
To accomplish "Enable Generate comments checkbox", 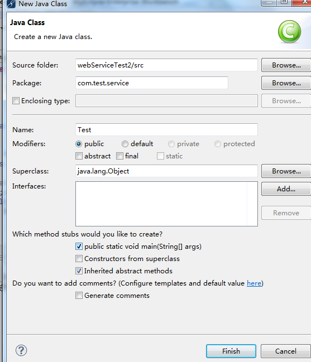I will [79, 296].
